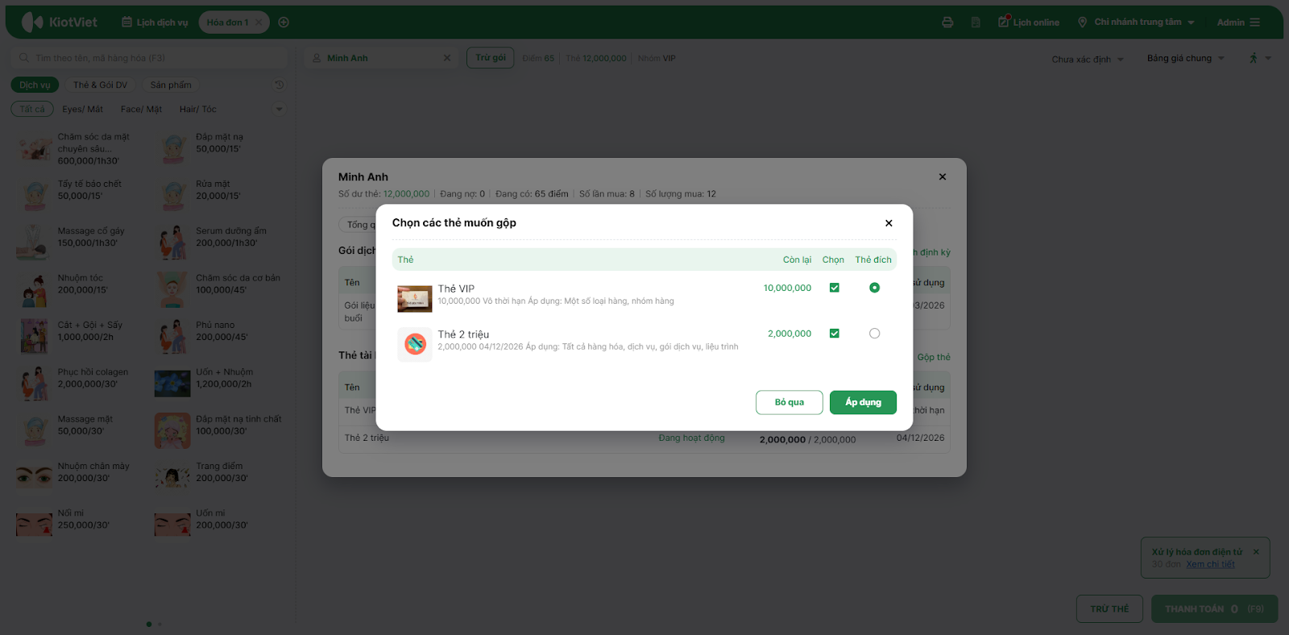The height and width of the screenshot is (635, 1289).
Task: Open the Lịch dịch vụ tab
Action: pyautogui.click(x=155, y=23)
